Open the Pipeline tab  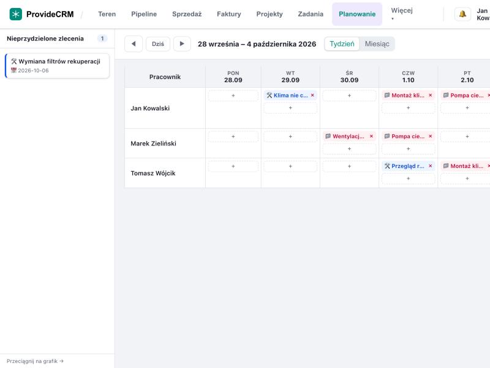tap(144, 14)
